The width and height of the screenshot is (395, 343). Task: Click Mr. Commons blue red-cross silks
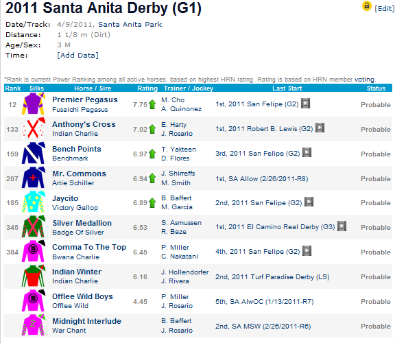tap(33, 178)
